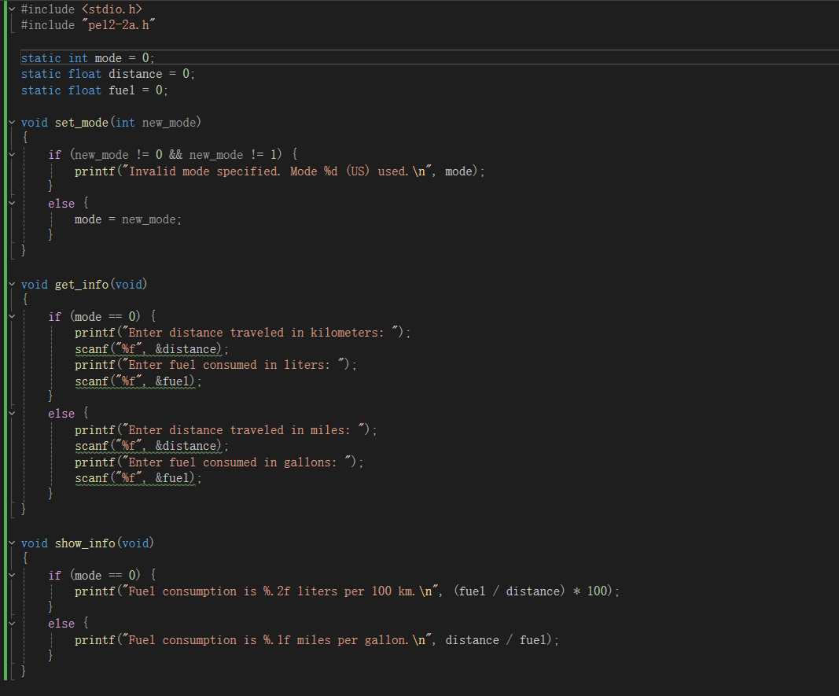
Task: Collapse the else block in set_mode
Action: [12, 203]
